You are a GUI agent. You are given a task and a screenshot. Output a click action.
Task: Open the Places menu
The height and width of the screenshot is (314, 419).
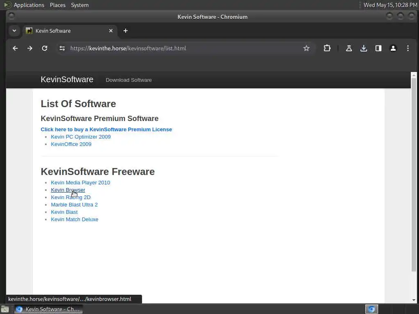click(x=58, y=5)
